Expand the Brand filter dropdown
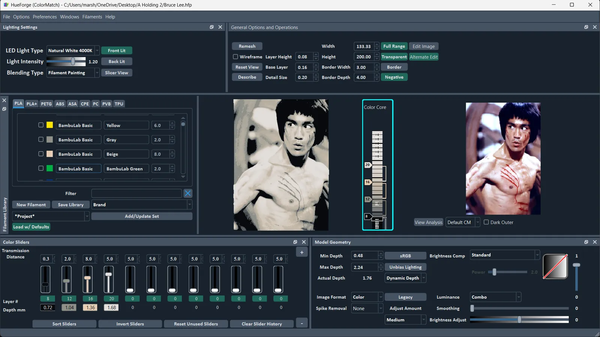This screenshot has width=600, height=337. 142,205
